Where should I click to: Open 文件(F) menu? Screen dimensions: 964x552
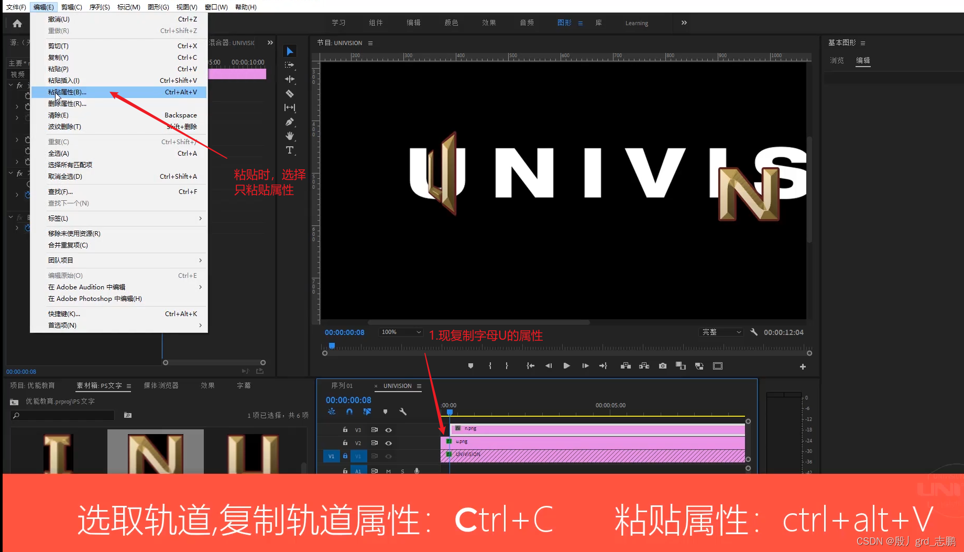pos(16,7)
